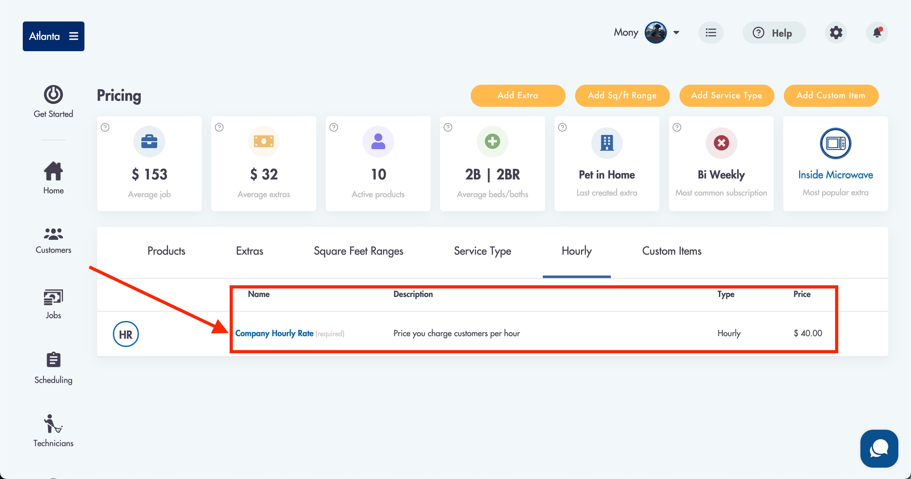
Task: Click the building icon on Pet in Home card
Action: pos(607,143)
